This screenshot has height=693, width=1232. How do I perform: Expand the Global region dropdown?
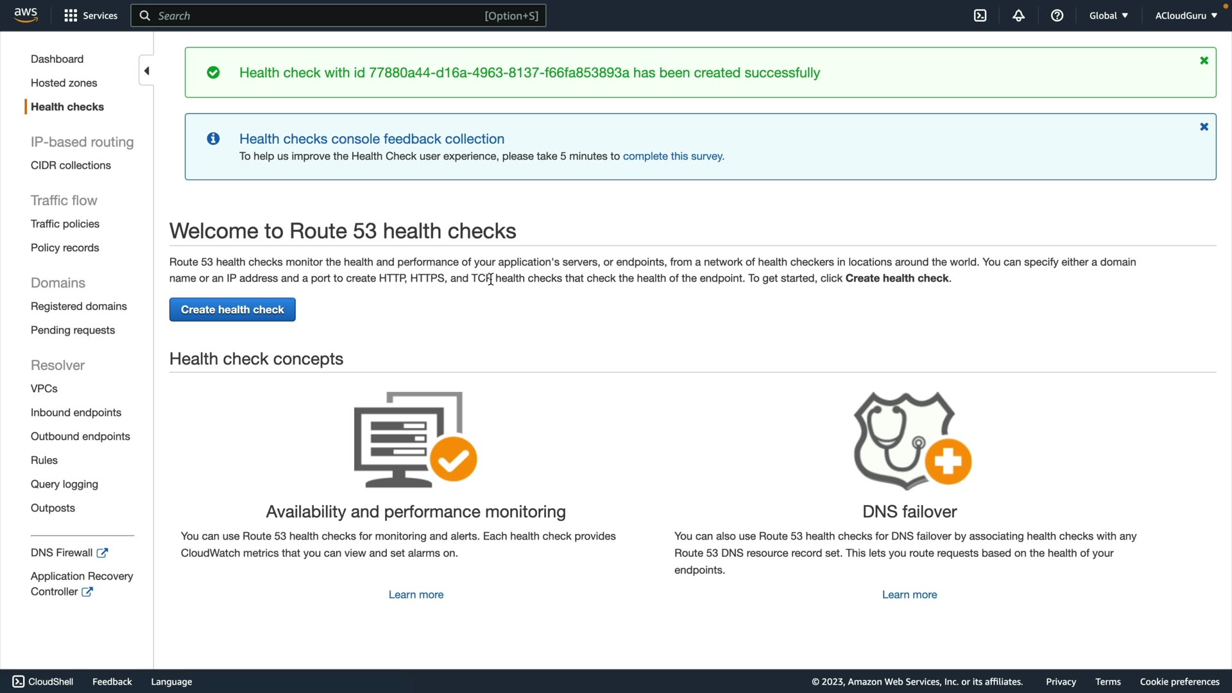click(1108, 15)
